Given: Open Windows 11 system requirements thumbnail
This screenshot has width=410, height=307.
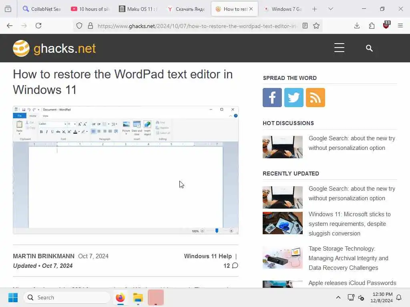Looking at the screenshot, I should point(283,223).
